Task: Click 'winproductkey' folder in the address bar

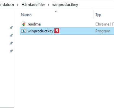Action: (x=65, y=5)
